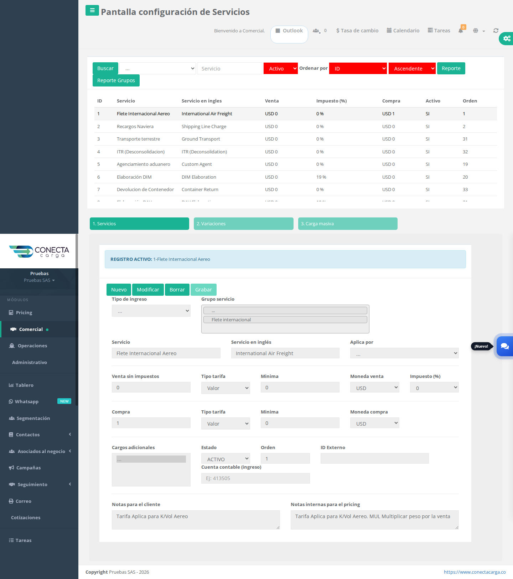The image size is (513, 579).
Task: Open notifications bell icon
Action: 461,31
